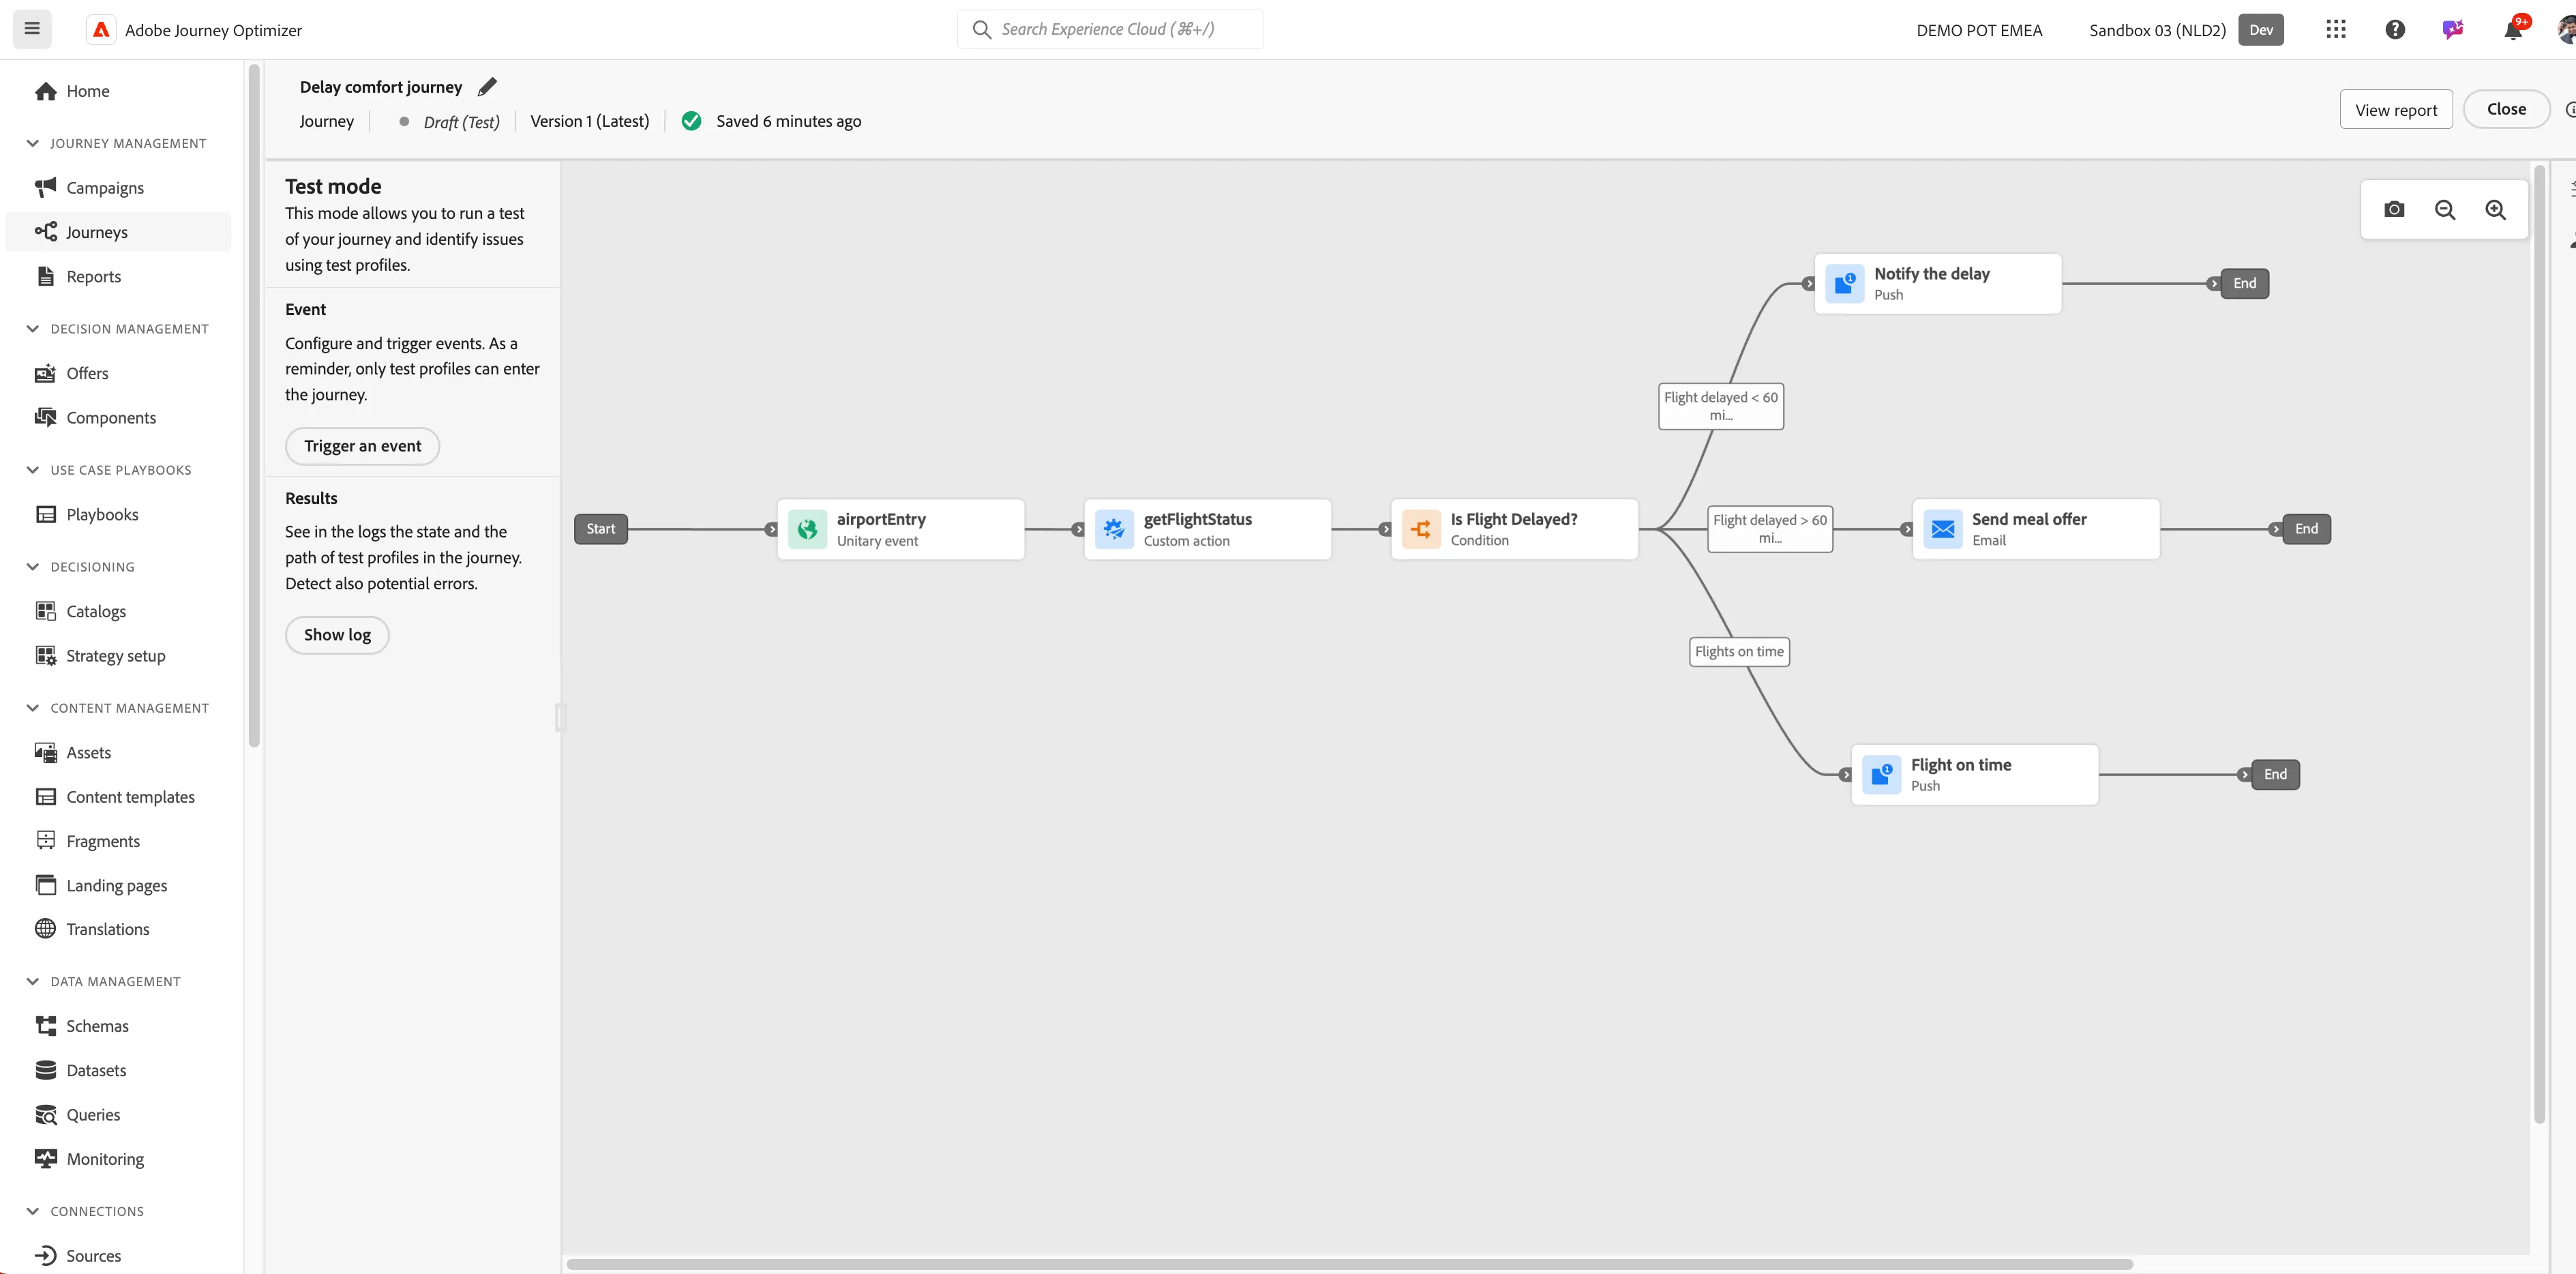The width and height of the screenshot is (2576, 1274).
Task: Click the Flights on time path label
Action: 1739,652
